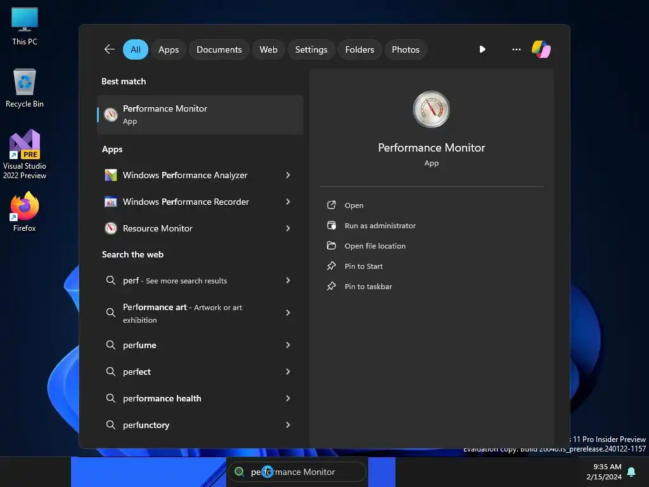The image size is (649, 487).
Task: Choose Open file location
Action: coord(375,246)
